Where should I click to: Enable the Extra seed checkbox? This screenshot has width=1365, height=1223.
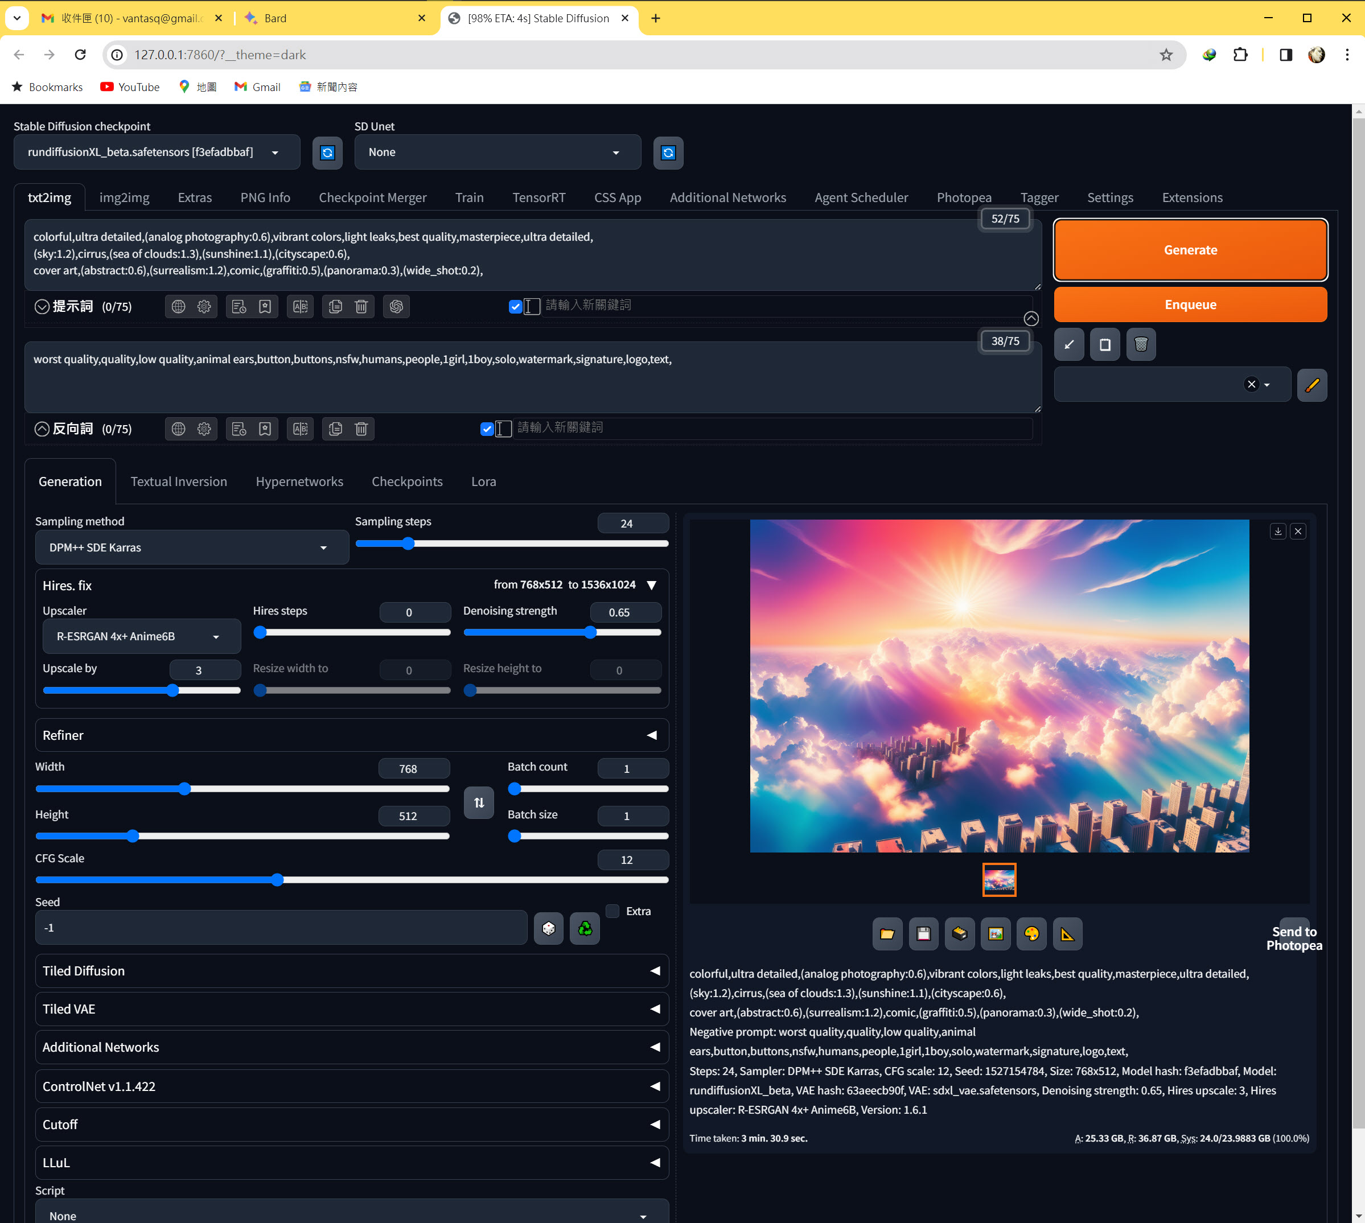click(x=612, y=911)
